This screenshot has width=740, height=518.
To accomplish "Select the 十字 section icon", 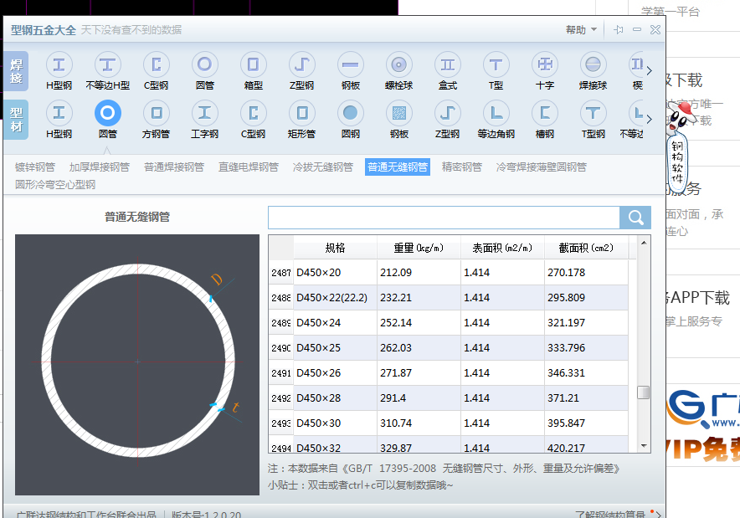I will tap(545, 64).
